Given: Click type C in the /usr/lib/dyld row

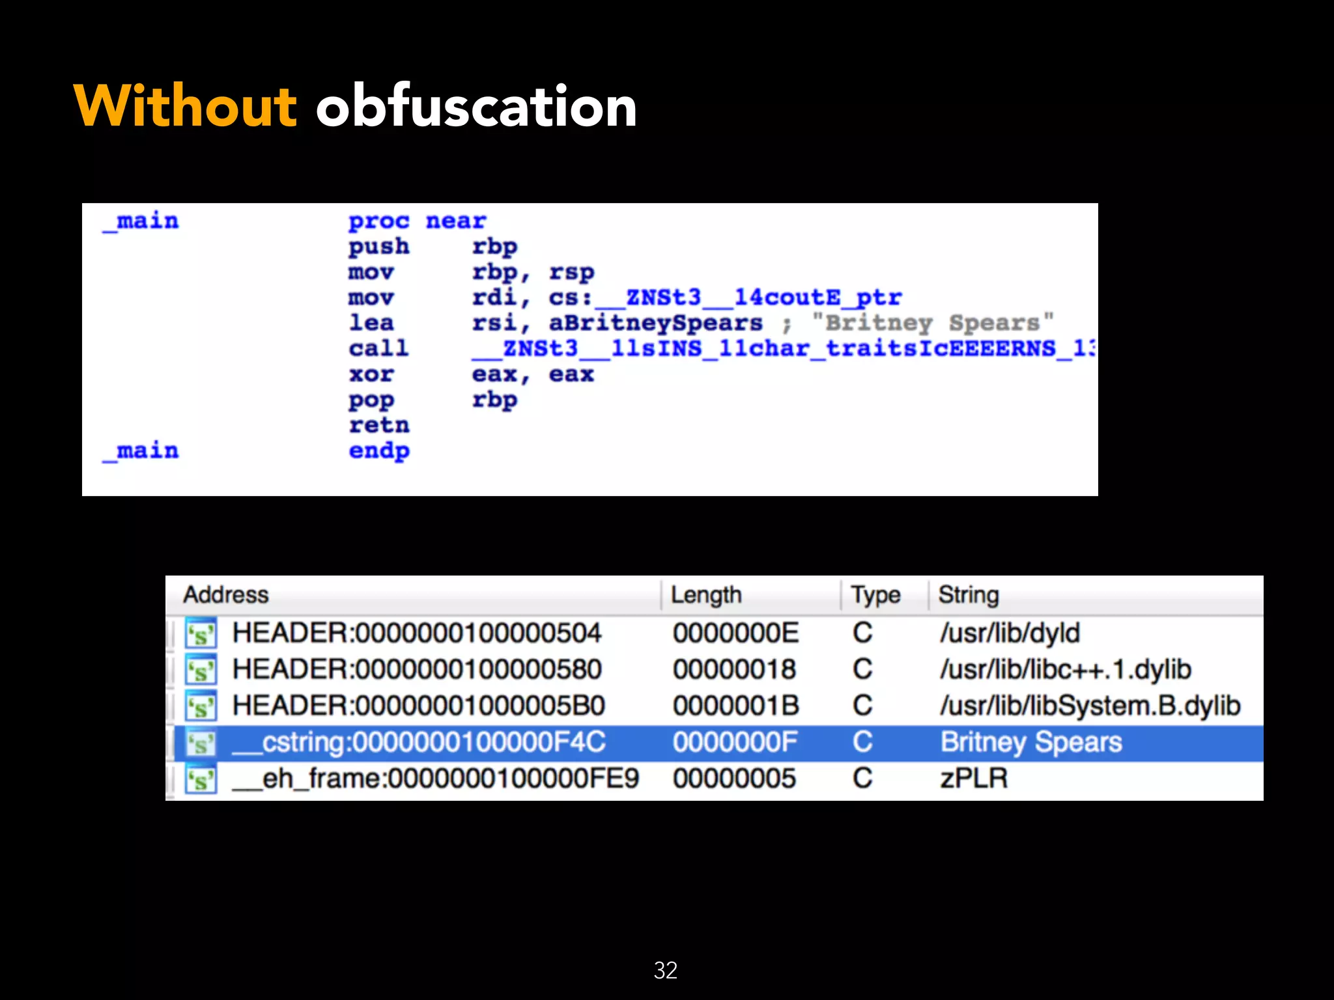Looking at the screenshot, I should 862,633.
